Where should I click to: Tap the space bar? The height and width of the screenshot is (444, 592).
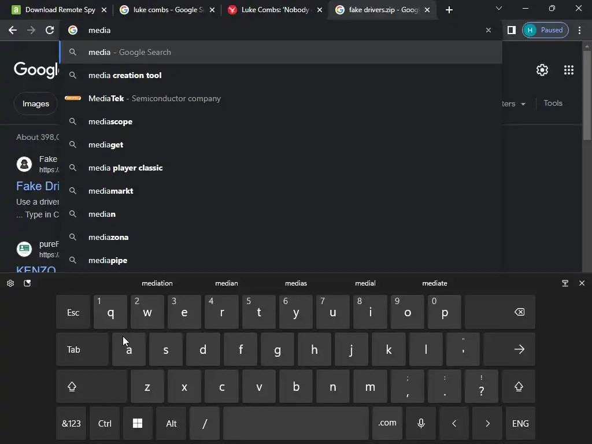coord(295,423)
